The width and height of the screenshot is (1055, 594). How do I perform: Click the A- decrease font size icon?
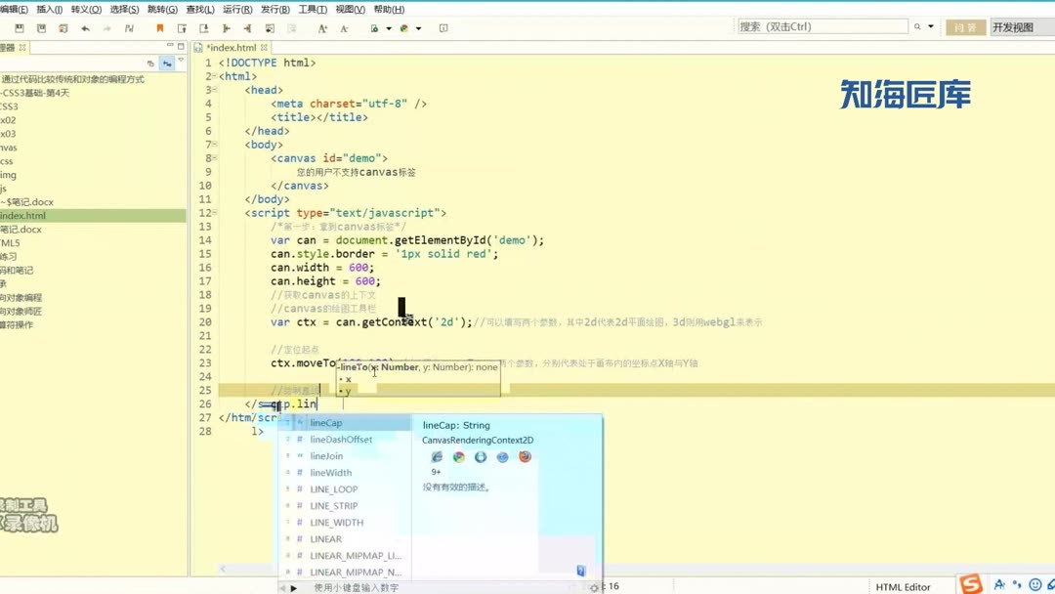click(x=344, y=28)
